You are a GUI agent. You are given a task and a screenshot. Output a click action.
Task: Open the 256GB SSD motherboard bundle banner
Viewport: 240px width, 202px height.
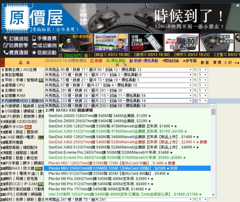point(146,43)
